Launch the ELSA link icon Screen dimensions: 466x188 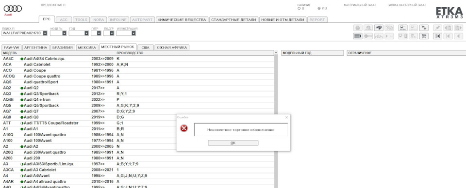pos(403,28)
